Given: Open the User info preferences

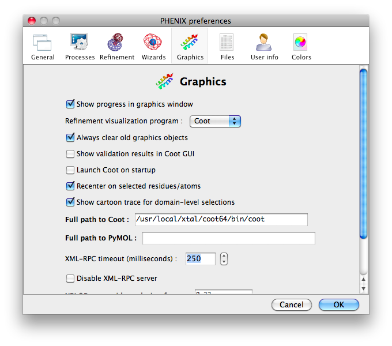Looking at the screenshot, I should (264, 46).
